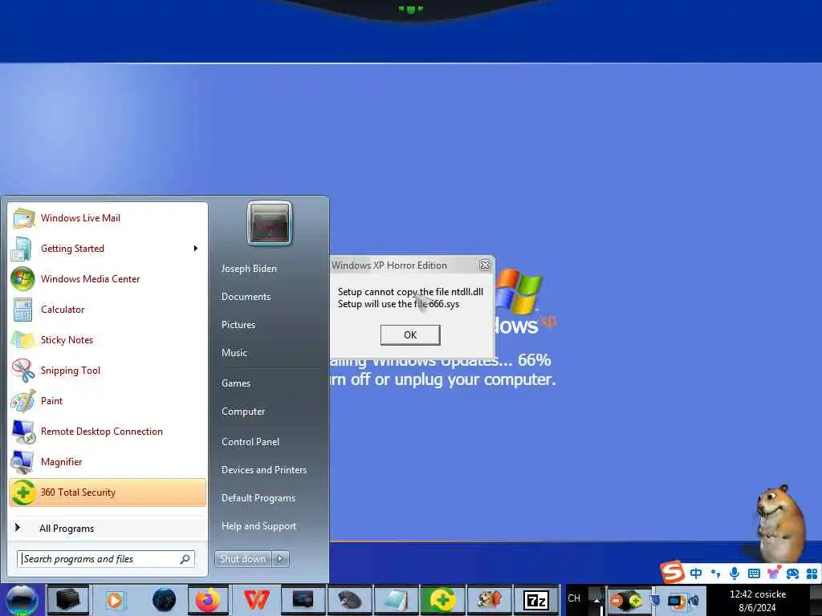Expand All Programs list

(x=108, y=528)
